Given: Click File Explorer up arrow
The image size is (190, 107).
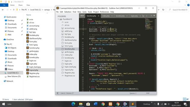Looking at the screenshot, I should pos(14,10).
